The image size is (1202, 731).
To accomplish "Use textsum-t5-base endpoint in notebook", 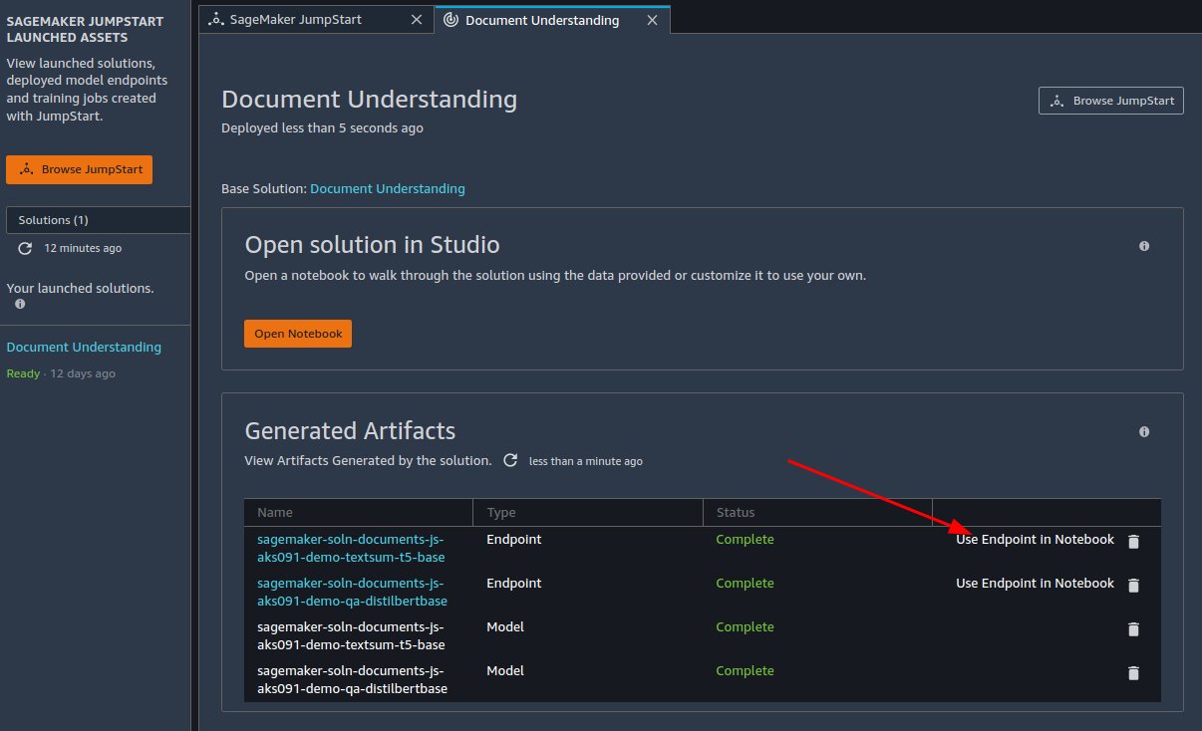I will 1035,539.
